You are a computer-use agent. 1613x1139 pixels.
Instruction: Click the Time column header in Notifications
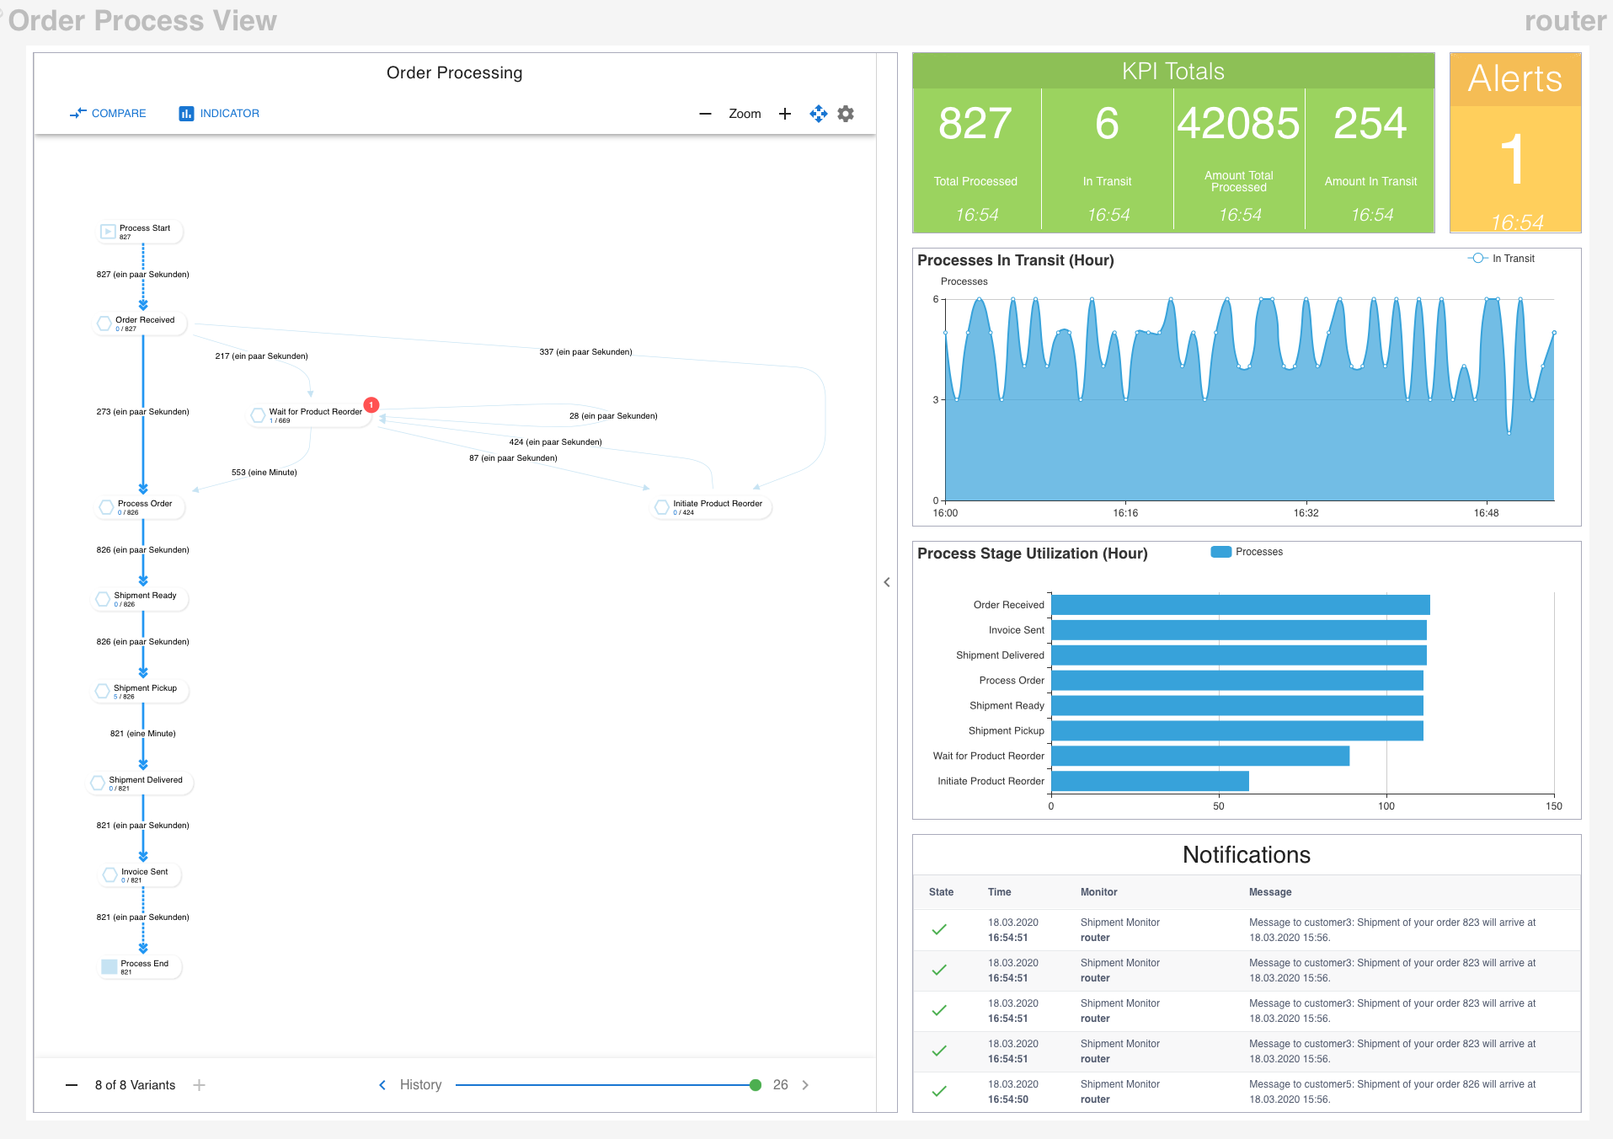click(999, 892)
